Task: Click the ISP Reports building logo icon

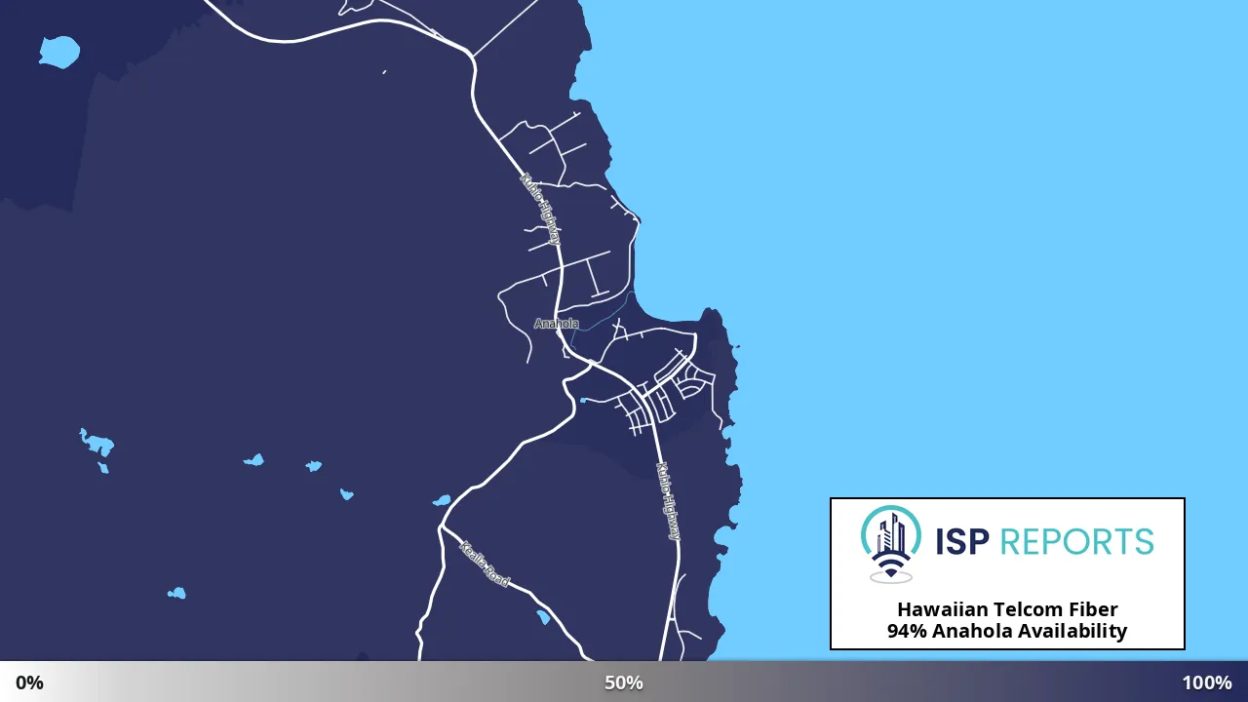Action: [891, 544]
